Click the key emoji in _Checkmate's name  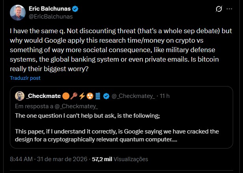pyautogui.click(x=74, y=96)
